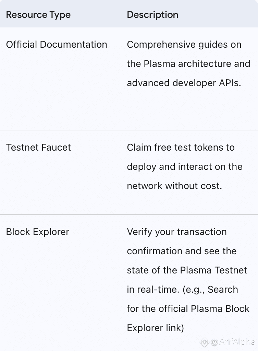This screenshot has width=258, height=351.
Task: Click the "confirmation and see the" line
Action: click(x=182, y=251)
